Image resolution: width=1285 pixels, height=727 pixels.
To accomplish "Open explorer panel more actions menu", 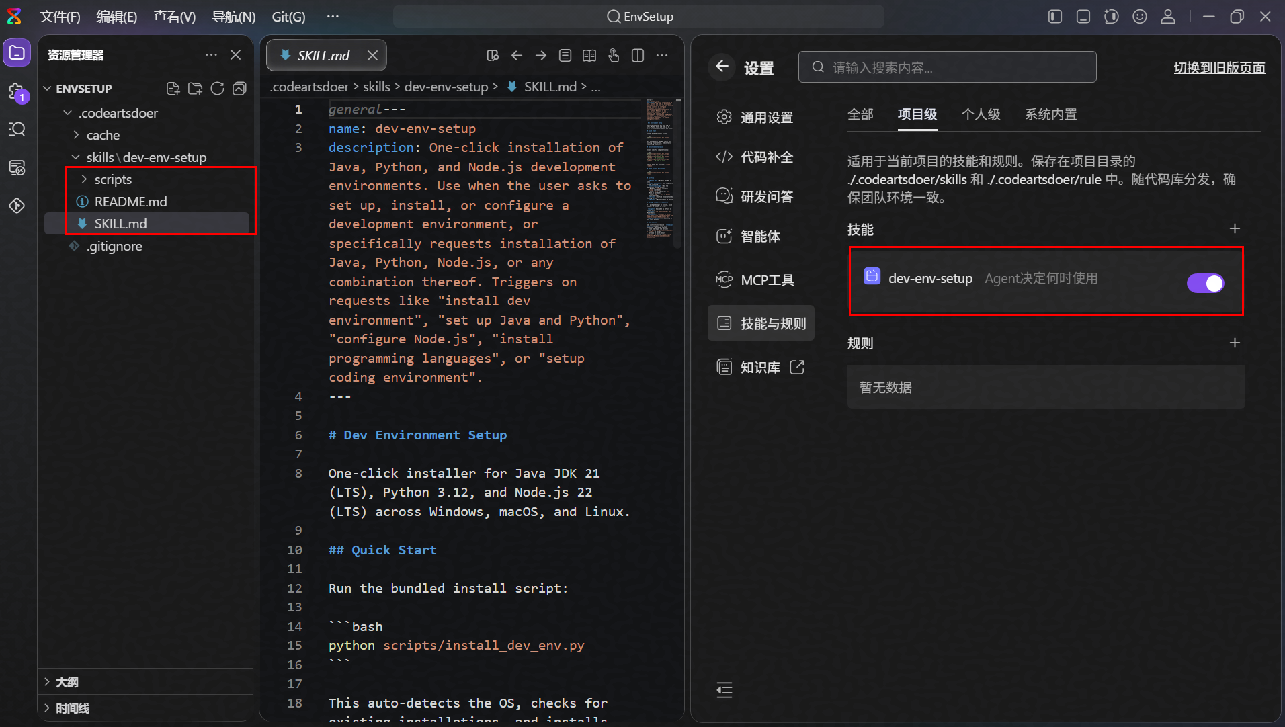I will point(211,54).
